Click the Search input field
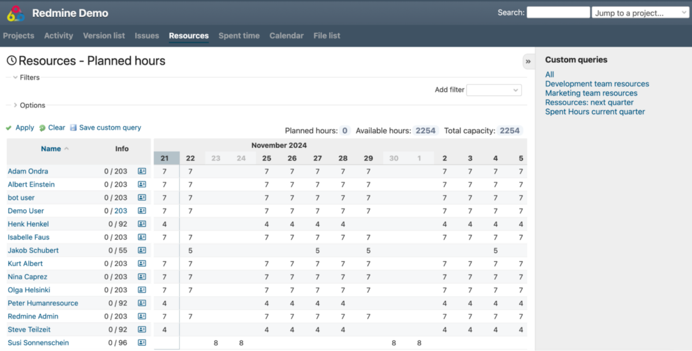This screenshot has height=351, width=692. click(x=558, y=13)
